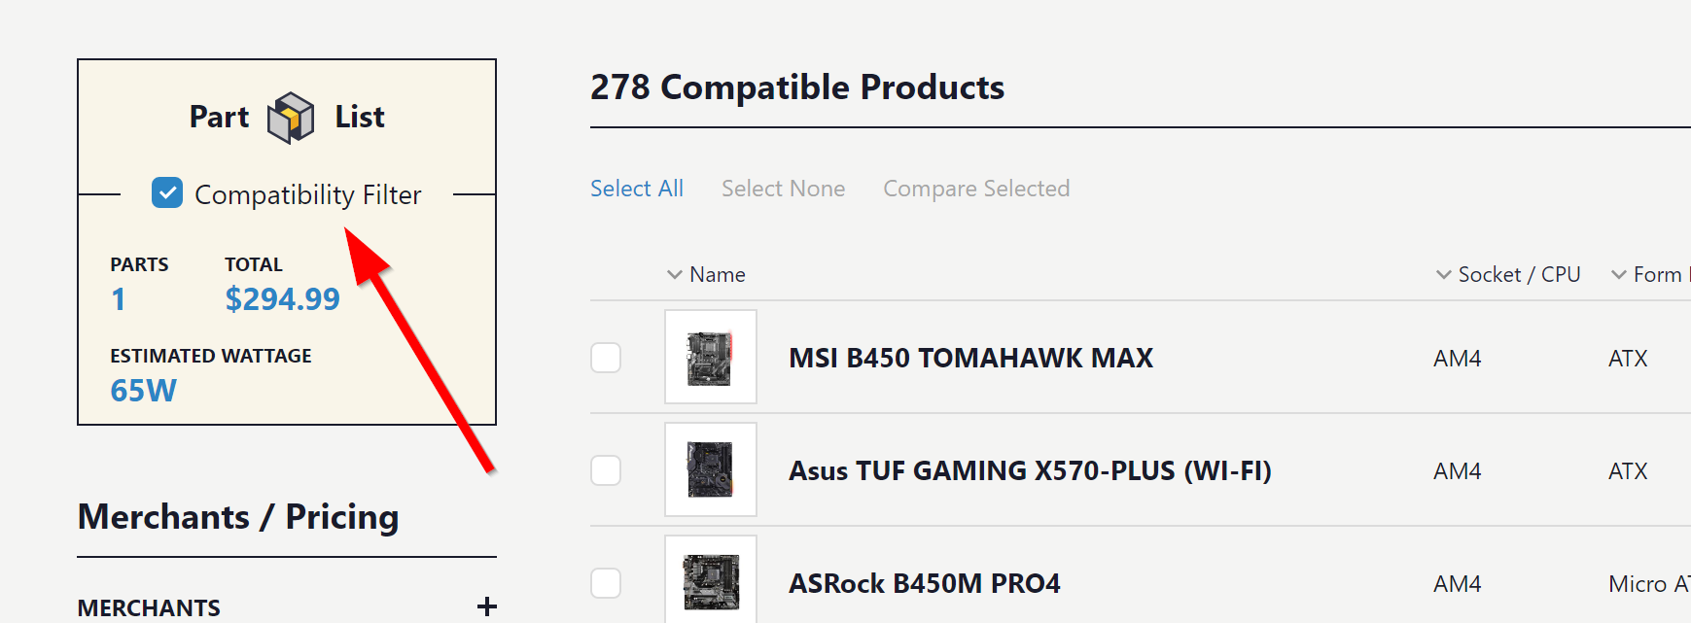This screenshot has width=1691, height=623.
Task: Click the Select All link
Action: point(637,189)
